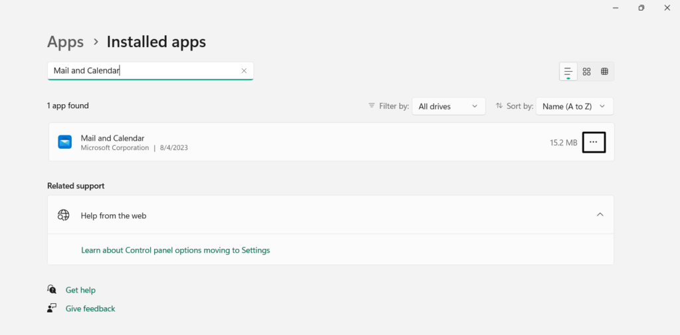
Task: Select the Mail and Calendar app name
Action: point(112,138)
